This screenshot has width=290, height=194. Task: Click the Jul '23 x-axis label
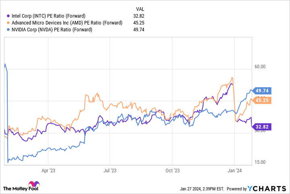coord(110,170)
